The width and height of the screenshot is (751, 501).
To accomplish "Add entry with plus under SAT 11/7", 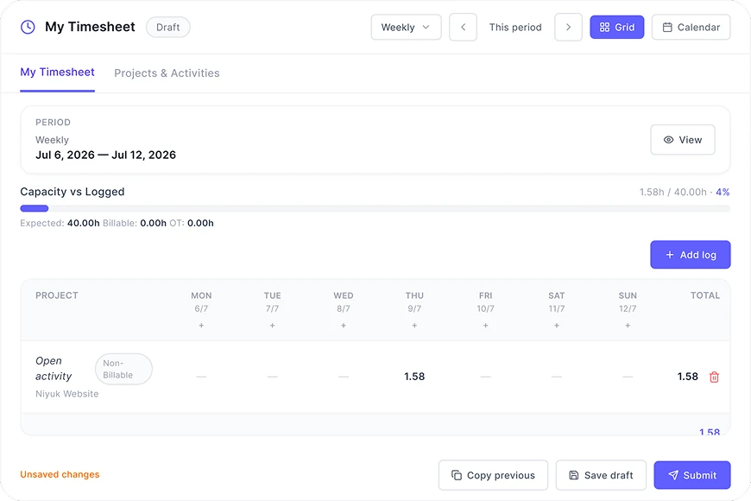I will [x=557, y=326].
